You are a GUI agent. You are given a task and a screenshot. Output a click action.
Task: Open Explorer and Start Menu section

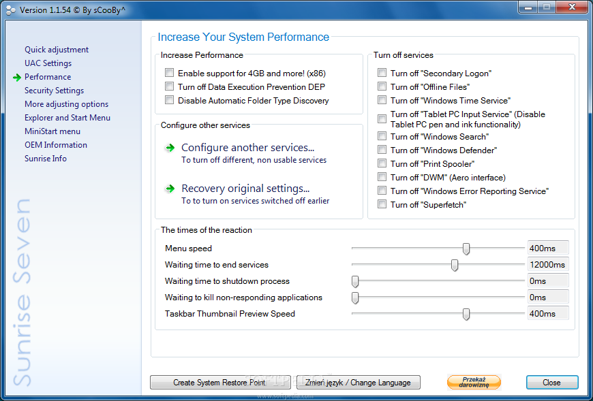click(x=67, y=117)
